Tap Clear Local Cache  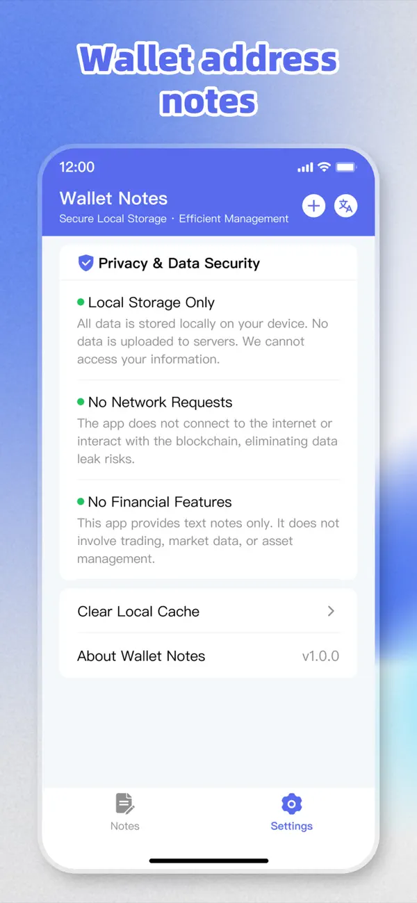(138, 612)
